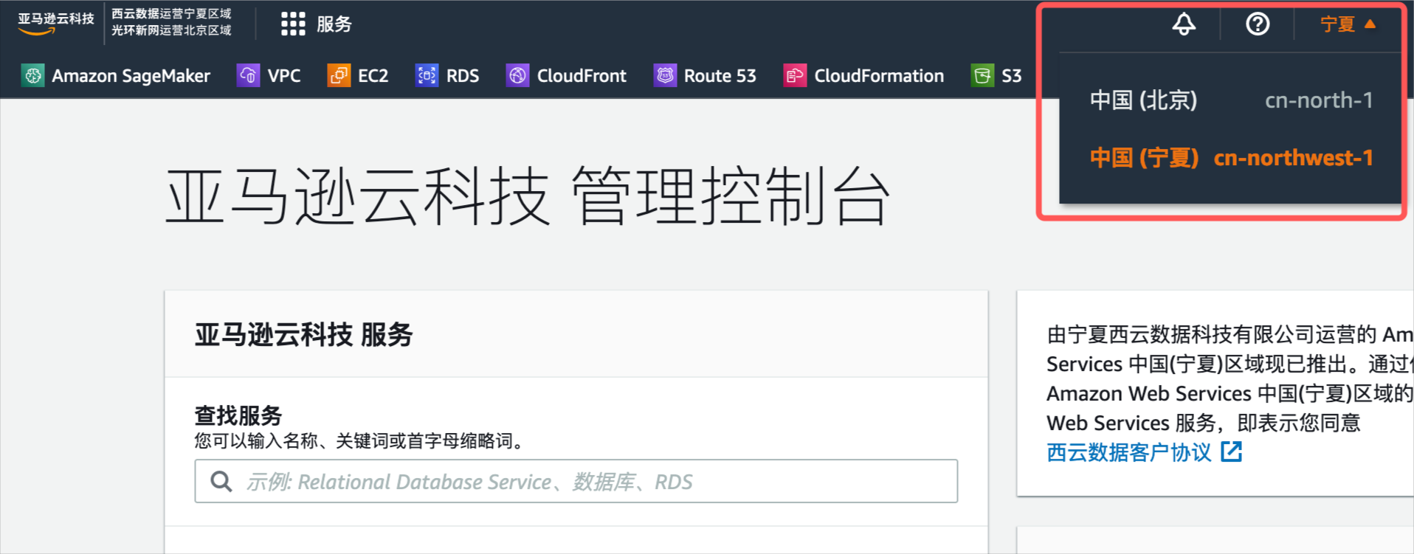Open S3 shortcut label

coord(1011,75)
